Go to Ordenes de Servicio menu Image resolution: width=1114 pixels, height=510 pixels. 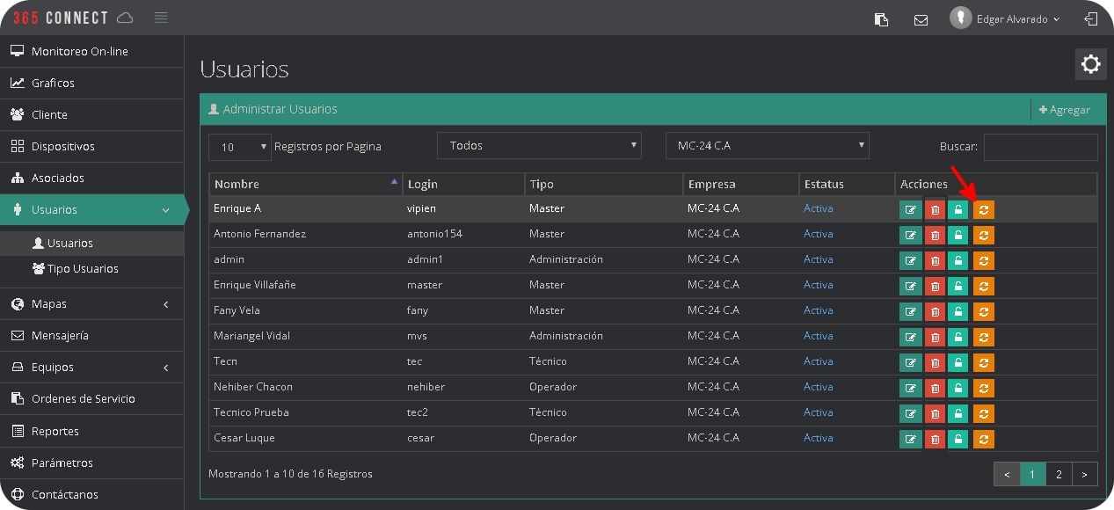tap(83, 399)
